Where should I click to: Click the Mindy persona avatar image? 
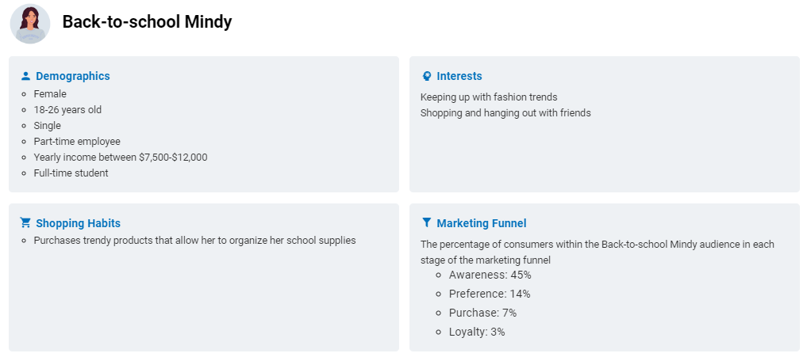click(30, 24)
